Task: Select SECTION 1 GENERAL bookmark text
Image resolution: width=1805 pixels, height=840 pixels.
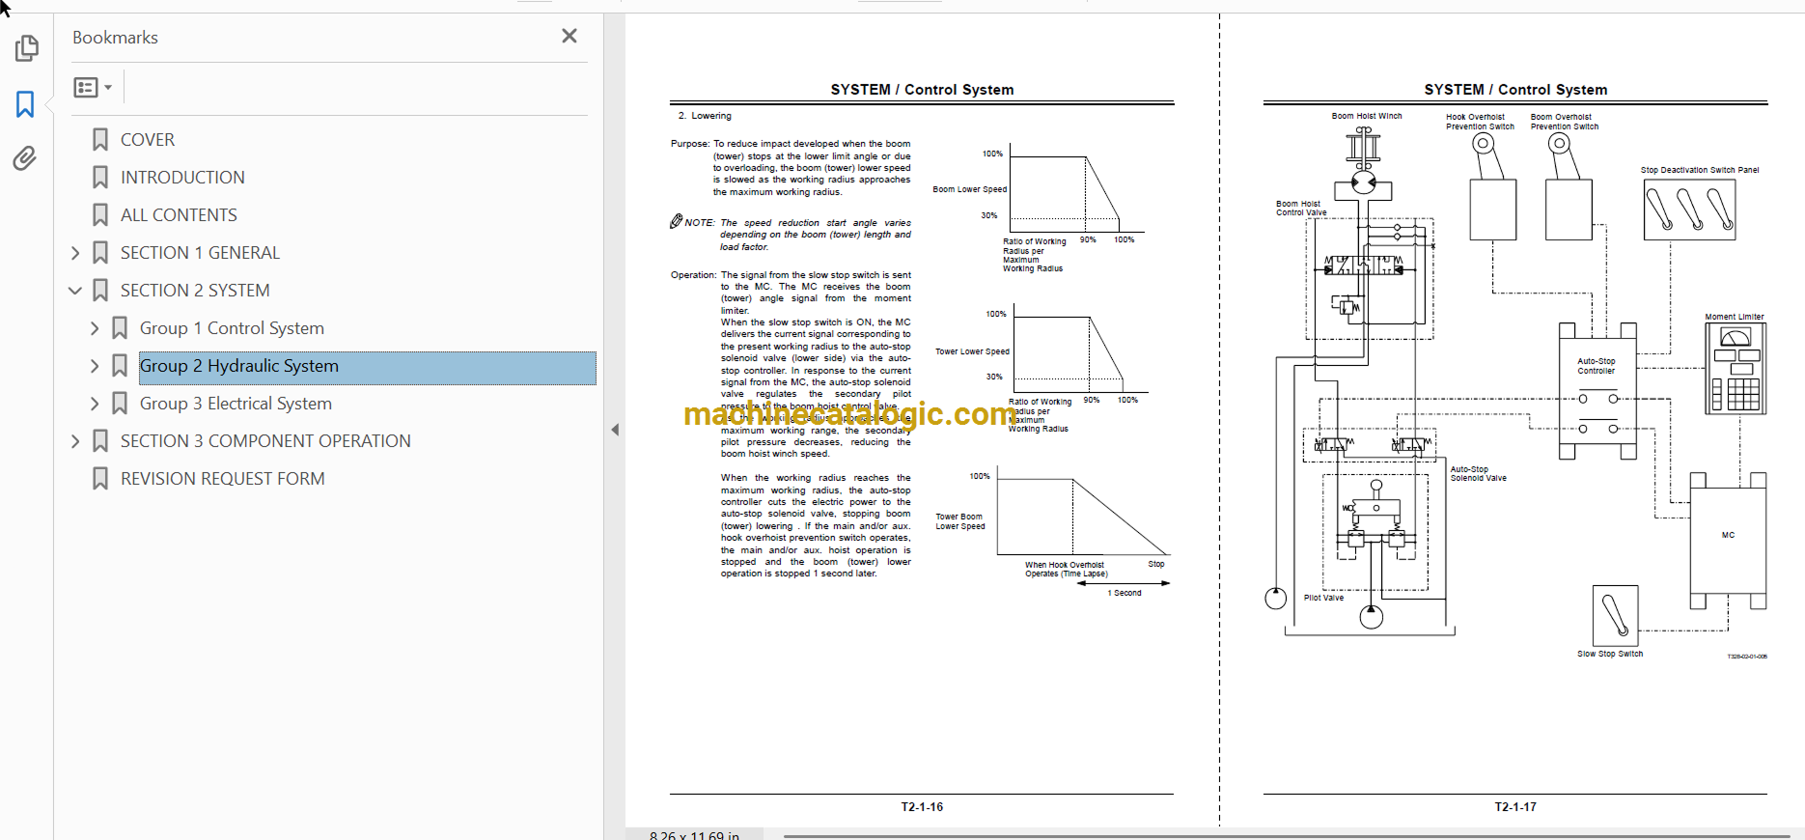Action: point(200,253)
